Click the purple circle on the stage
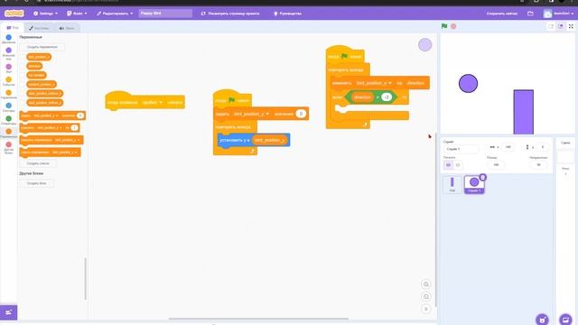This screenshot has height=325, width=578. (468, 83)
